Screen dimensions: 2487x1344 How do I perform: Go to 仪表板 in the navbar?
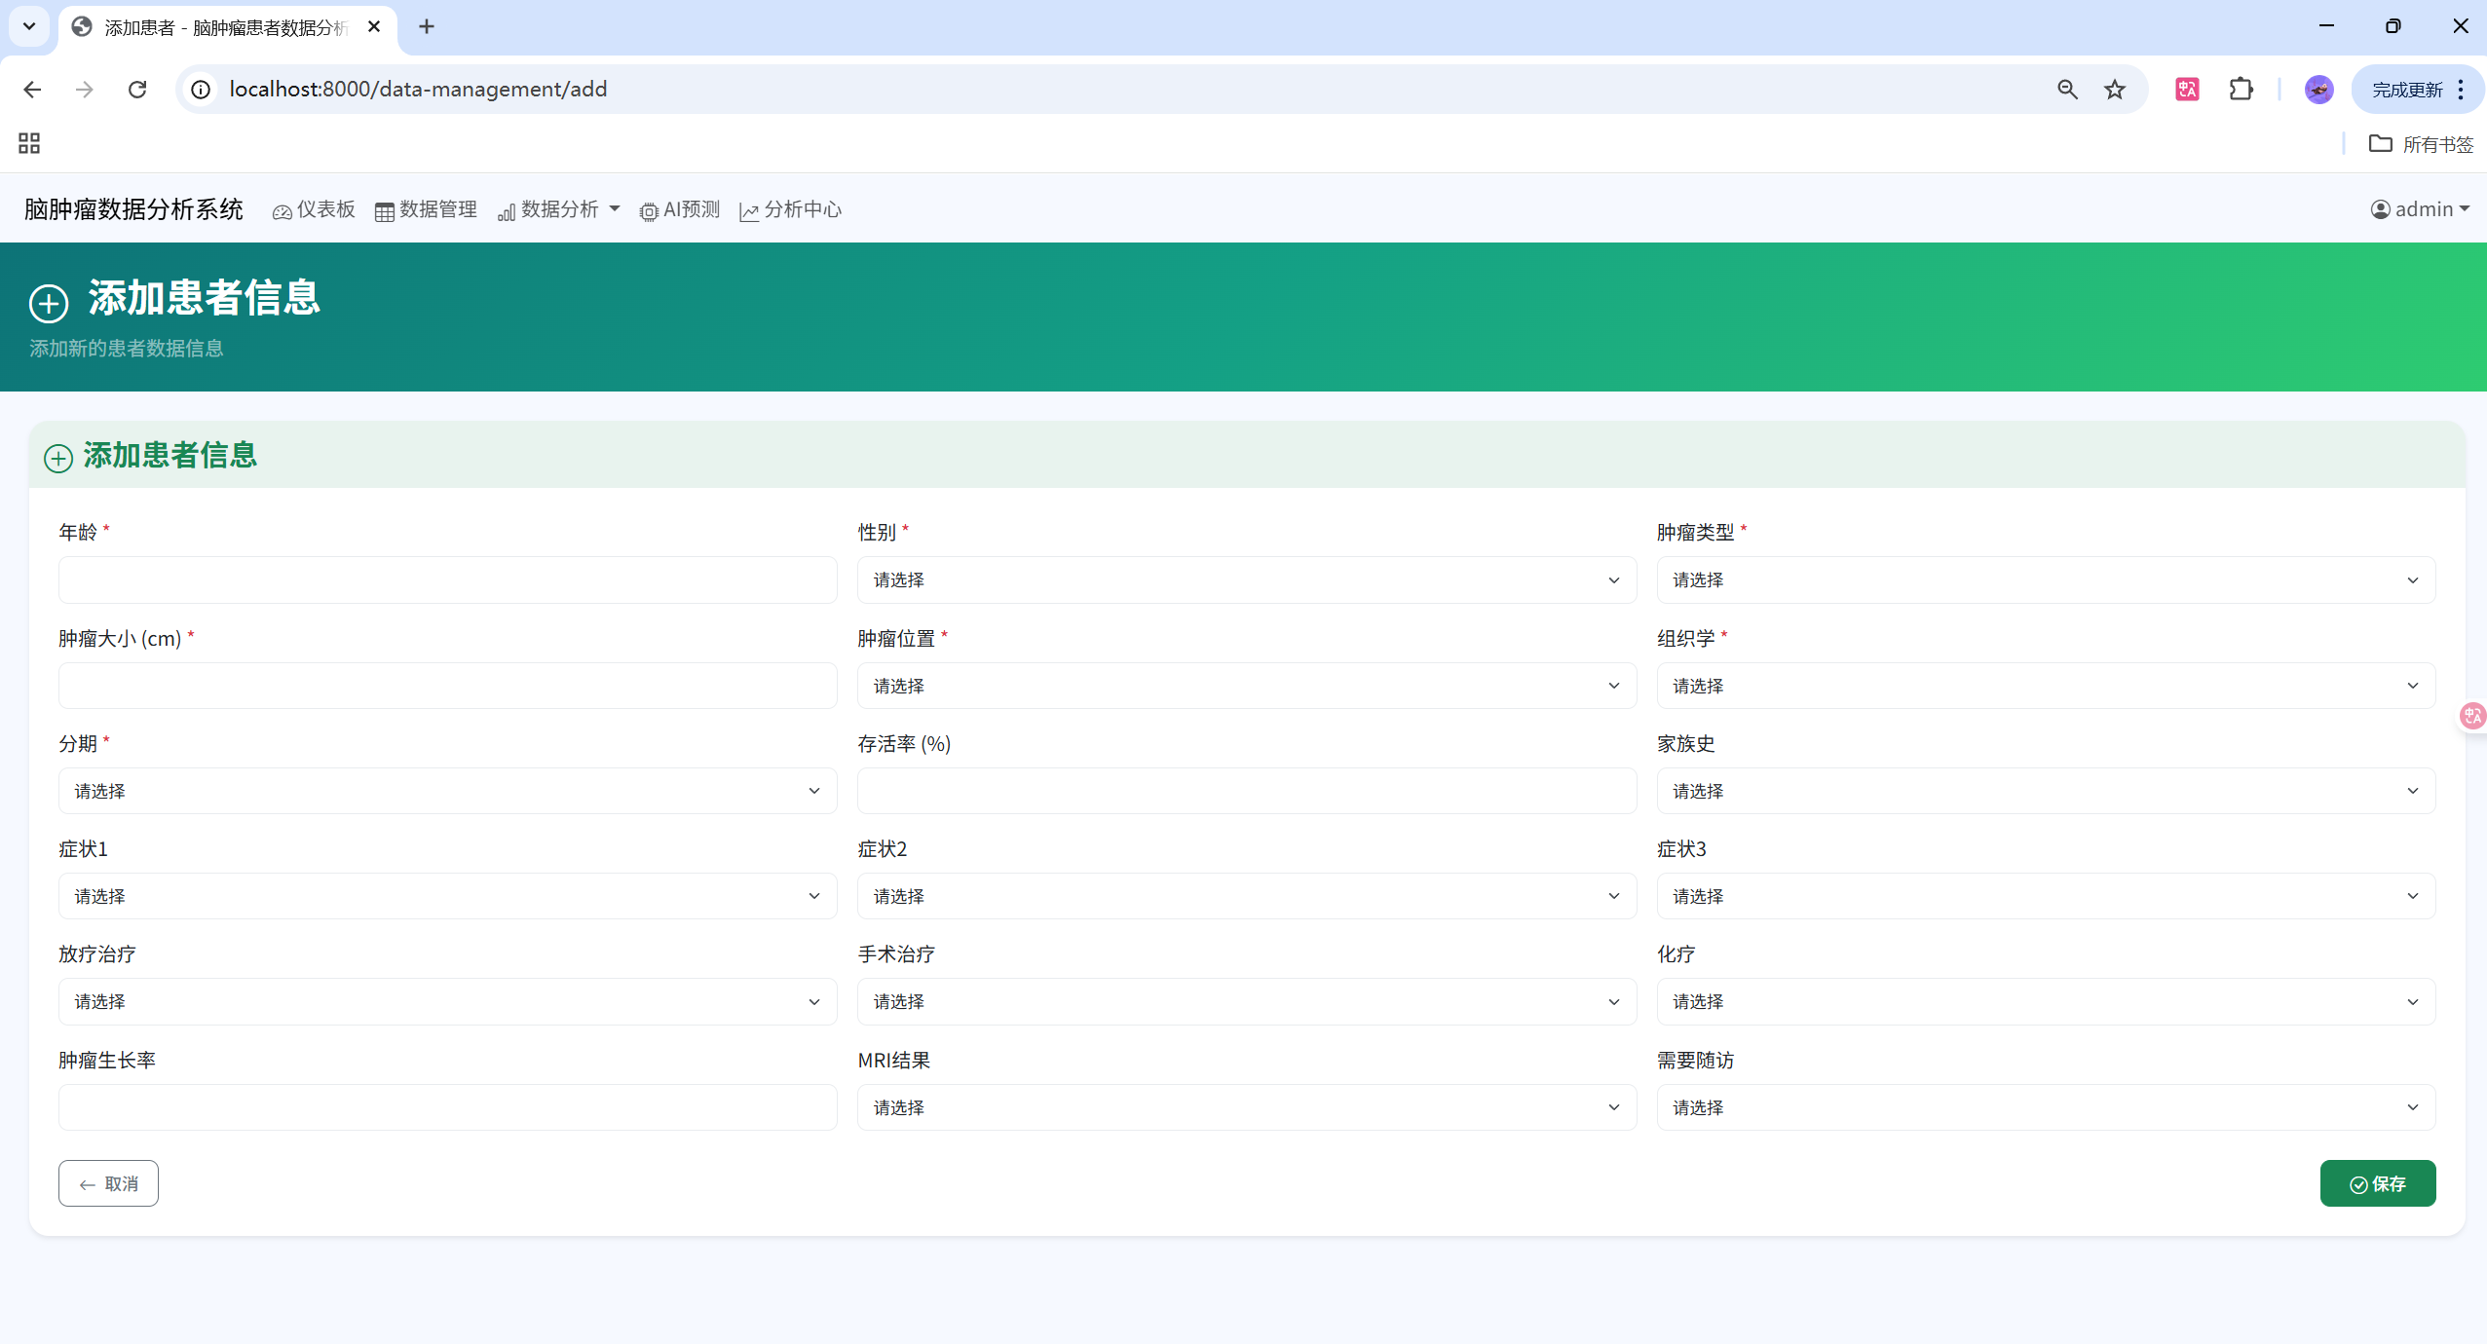(314, 209)
